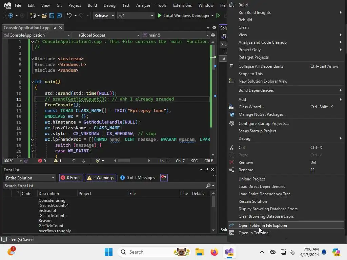347x260 pixels.
Task: Click the new item toolbar icon
Action: [33, 16]
